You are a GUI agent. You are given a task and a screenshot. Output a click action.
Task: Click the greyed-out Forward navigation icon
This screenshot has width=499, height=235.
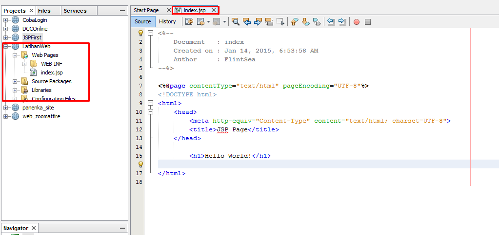[x=217, y=21]
